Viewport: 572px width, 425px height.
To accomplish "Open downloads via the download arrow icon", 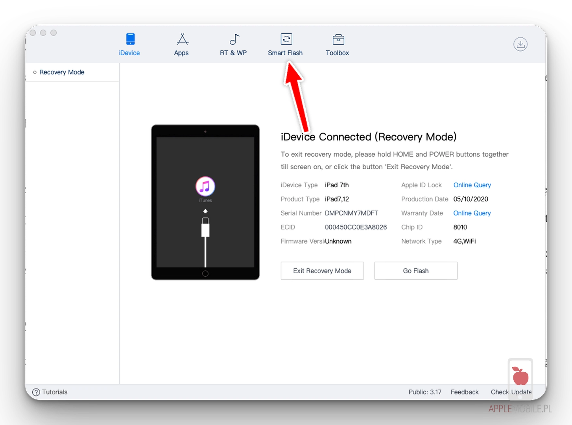I will click(x=520, y=44).
